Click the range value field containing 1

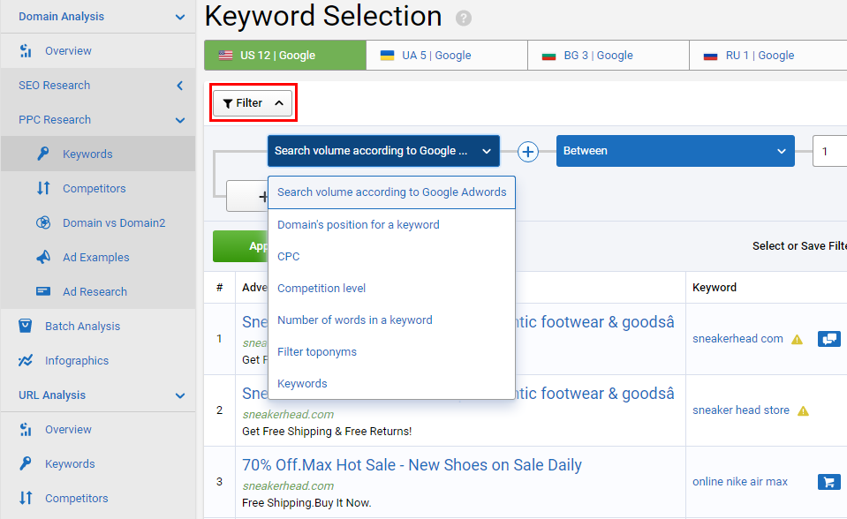pos(829,151)
